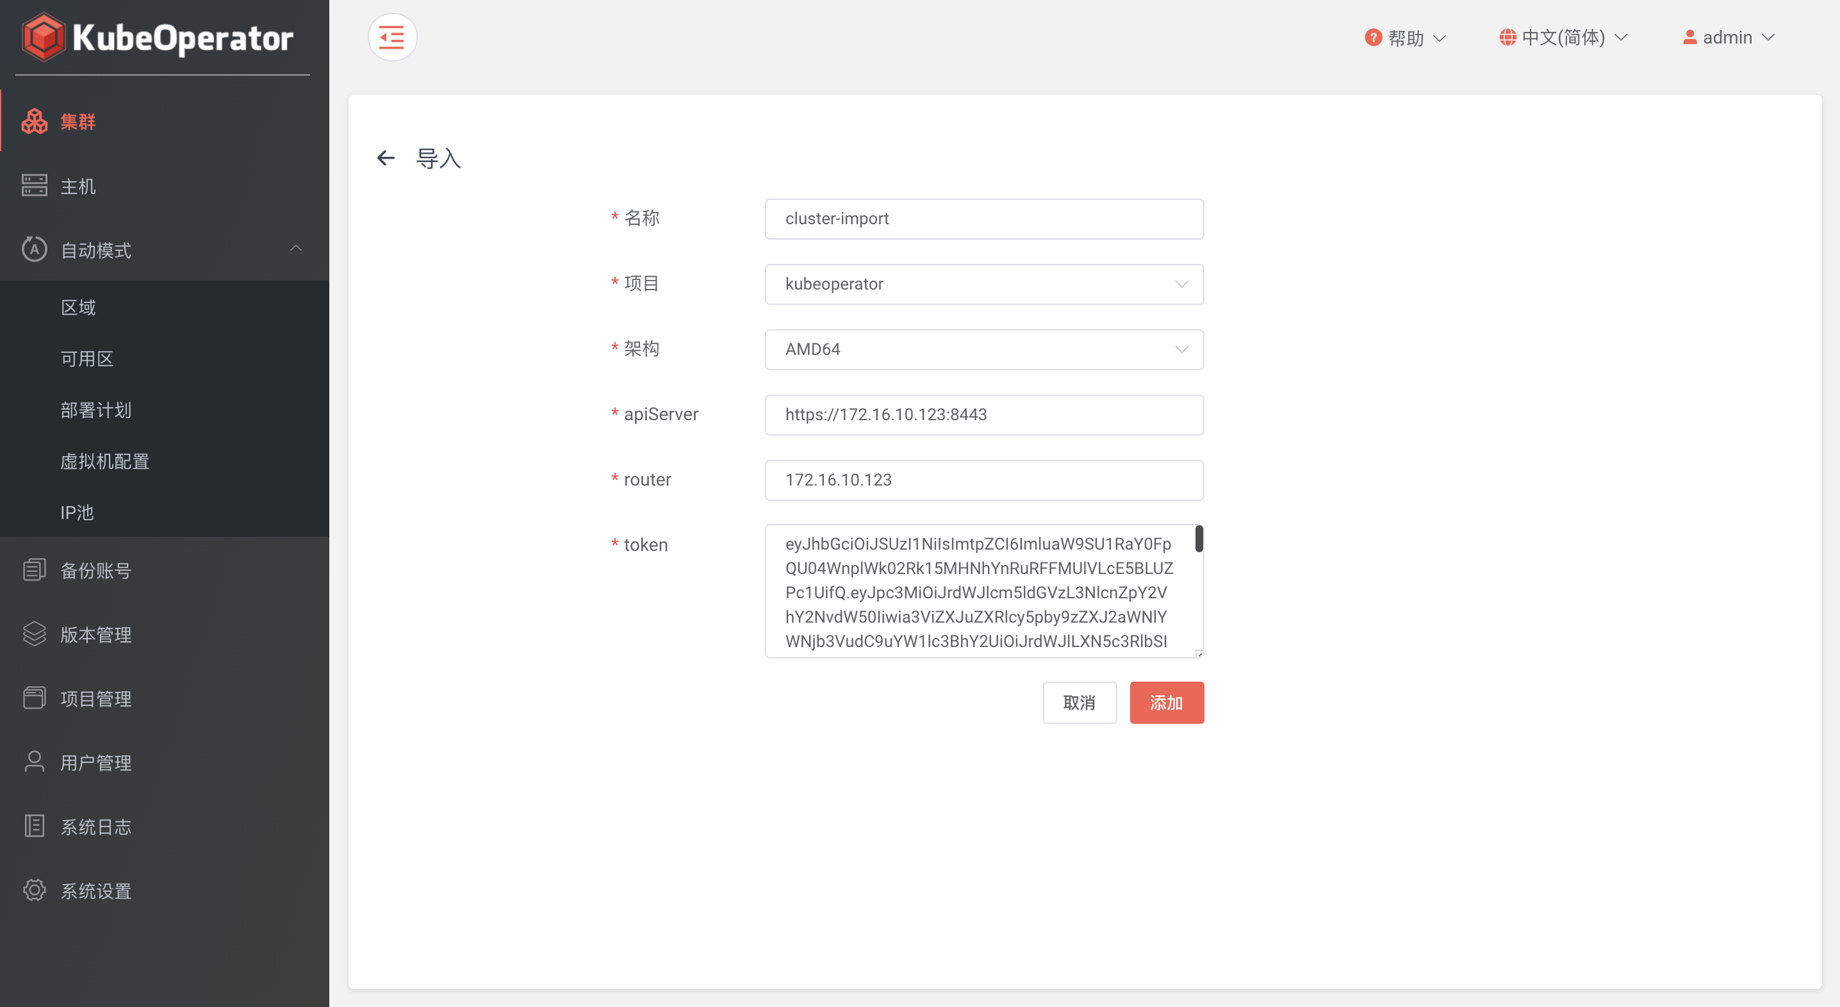The width and height of the screenshot is (1840, 1007).
Task: Collapse the 自动模式 submenu chevron
Action: [x=296, y=249]
